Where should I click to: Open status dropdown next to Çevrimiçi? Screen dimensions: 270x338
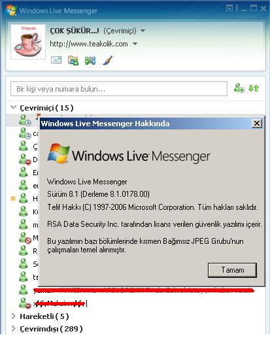coord(143,31)
